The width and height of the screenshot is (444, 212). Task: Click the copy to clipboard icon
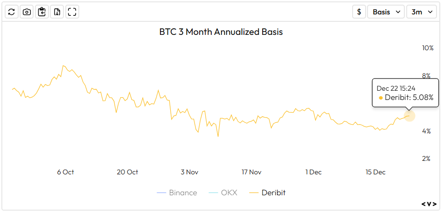coord(42,12)
